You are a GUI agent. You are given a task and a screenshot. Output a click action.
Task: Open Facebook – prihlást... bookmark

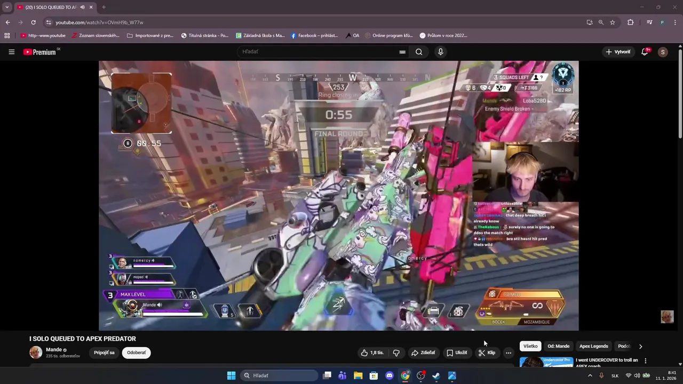315,36
